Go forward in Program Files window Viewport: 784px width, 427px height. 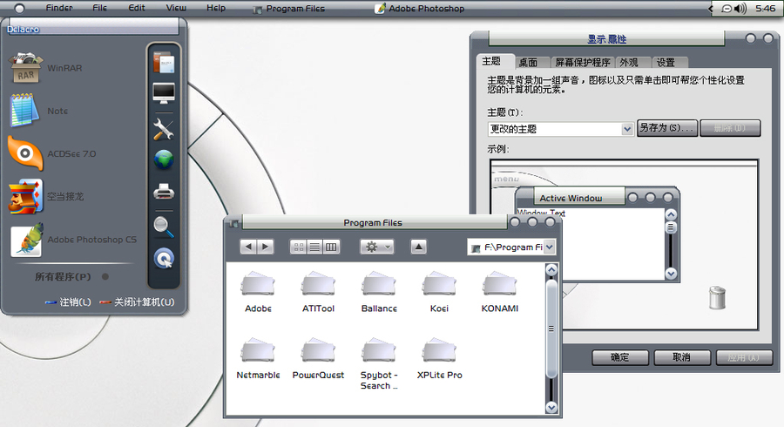click(266, 247)
